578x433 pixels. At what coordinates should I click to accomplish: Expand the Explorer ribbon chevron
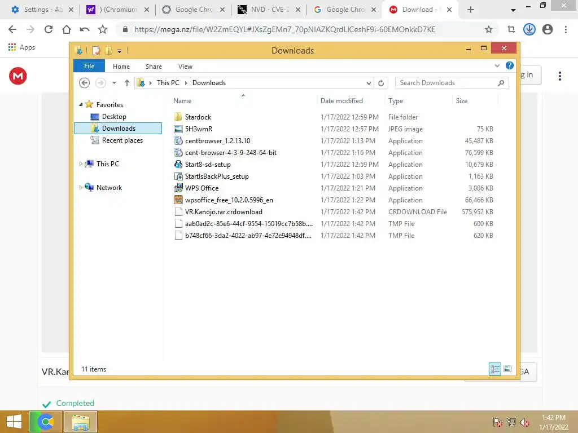click(x=497, y=65)
